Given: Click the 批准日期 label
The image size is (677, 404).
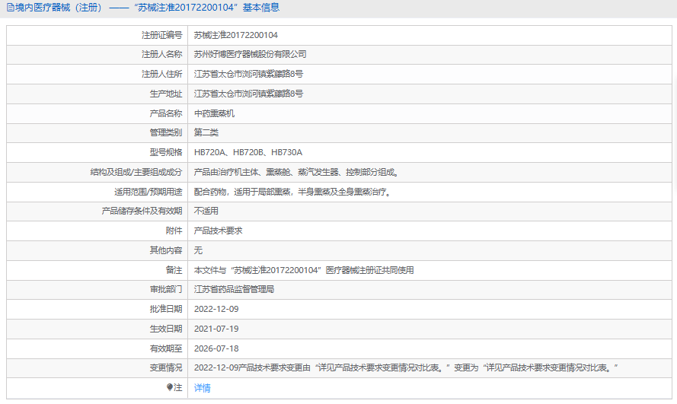Looking at the screenshot, I should 166,309.
